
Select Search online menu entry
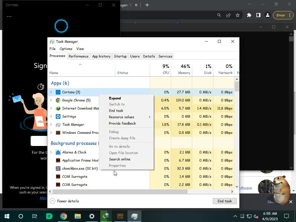click(127, 159)
